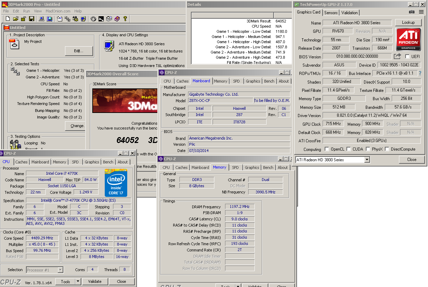Click the project description document toolbar icon

pyautogui.click(x=59, y=19)
